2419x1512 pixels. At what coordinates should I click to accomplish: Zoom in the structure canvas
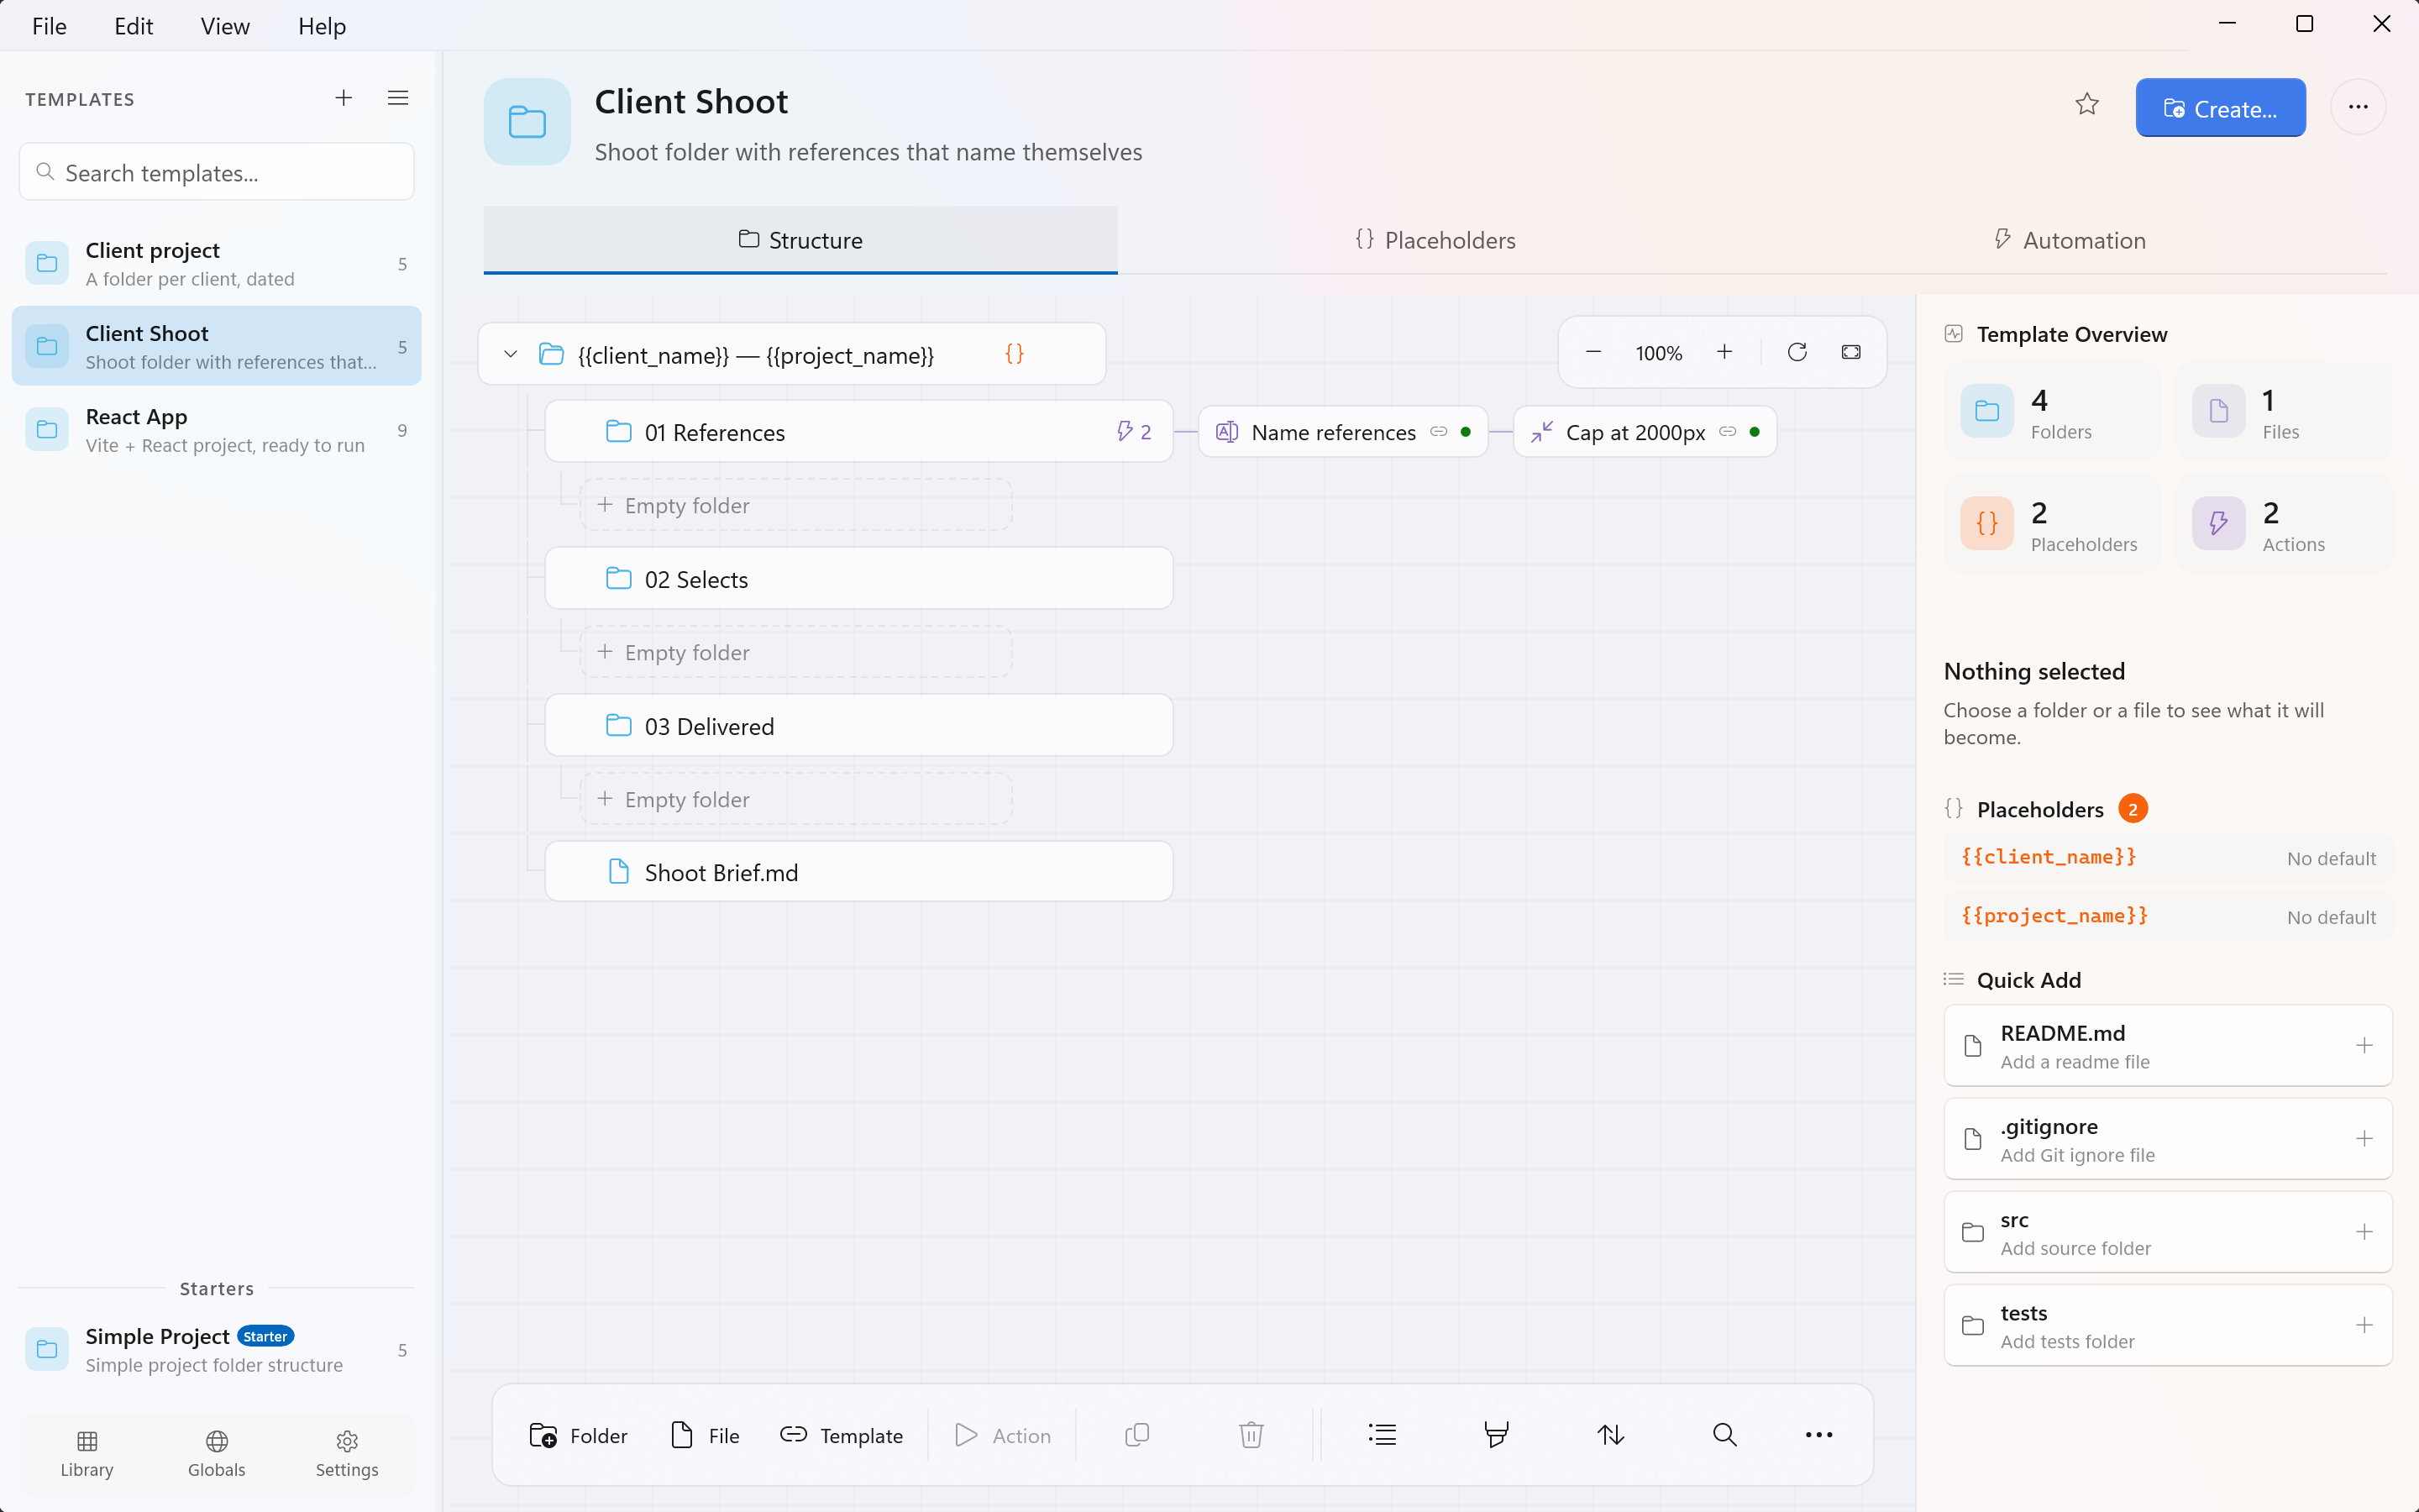coord(1724,352)
